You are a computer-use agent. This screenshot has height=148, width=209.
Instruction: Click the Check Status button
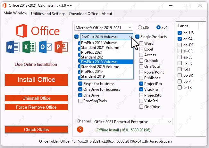click(37, 129)
